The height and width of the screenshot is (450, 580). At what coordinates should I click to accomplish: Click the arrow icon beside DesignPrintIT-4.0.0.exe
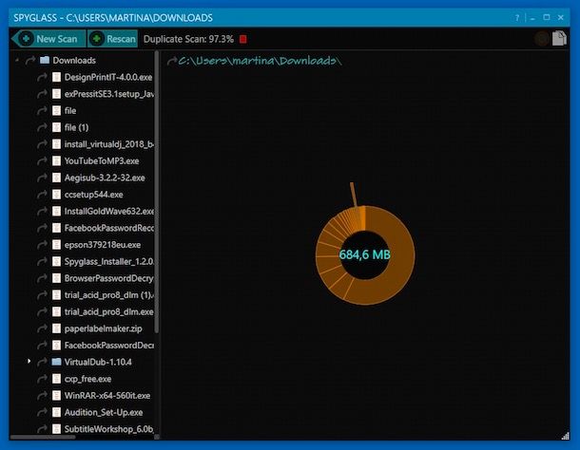(x=42, y=77)
